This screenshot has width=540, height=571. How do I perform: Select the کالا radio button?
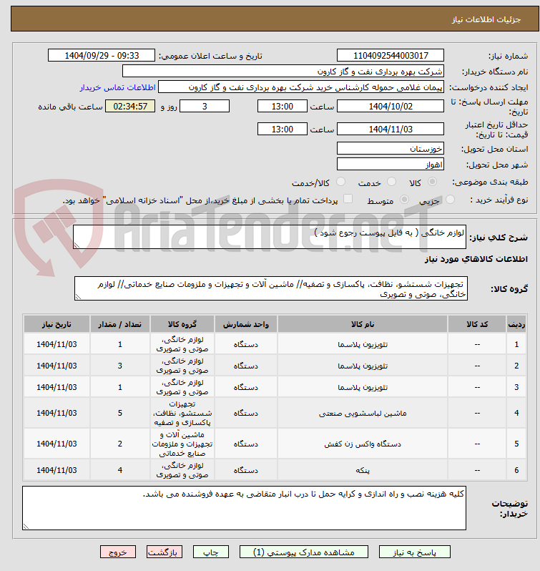coord(432,181)
